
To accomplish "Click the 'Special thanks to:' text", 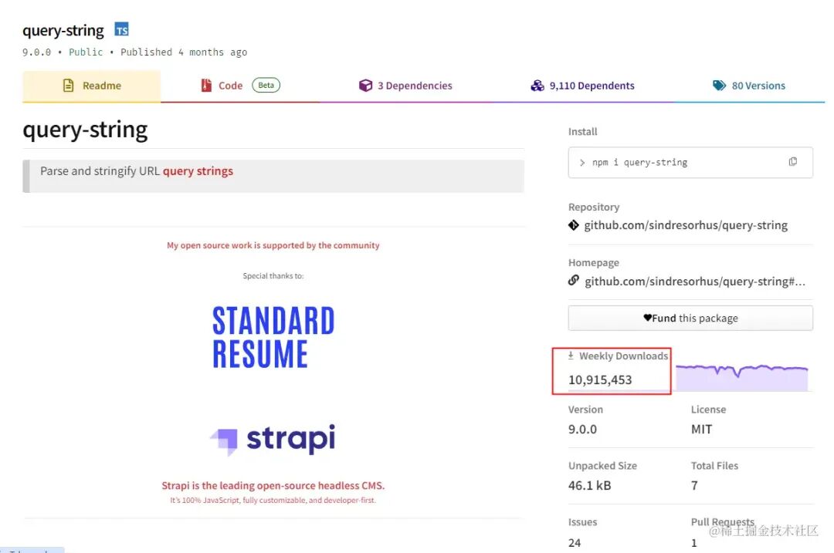I will pyautogui.click(x=273, y=275).
